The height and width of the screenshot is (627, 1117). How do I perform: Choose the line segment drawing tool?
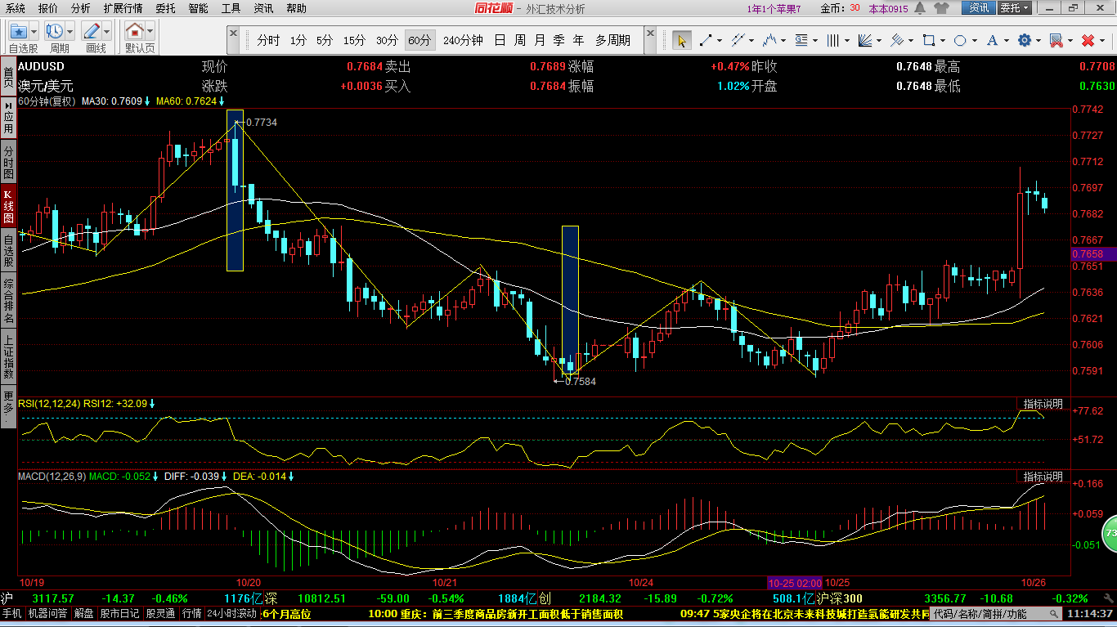click(x=705, y=40)
